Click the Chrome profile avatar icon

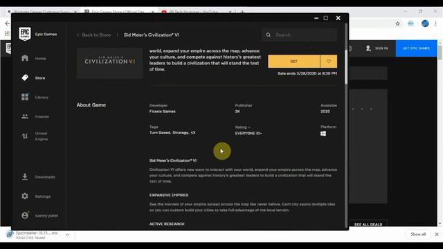click(x=425, y=24)
